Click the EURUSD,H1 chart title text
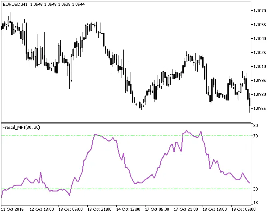 [14, 4]
